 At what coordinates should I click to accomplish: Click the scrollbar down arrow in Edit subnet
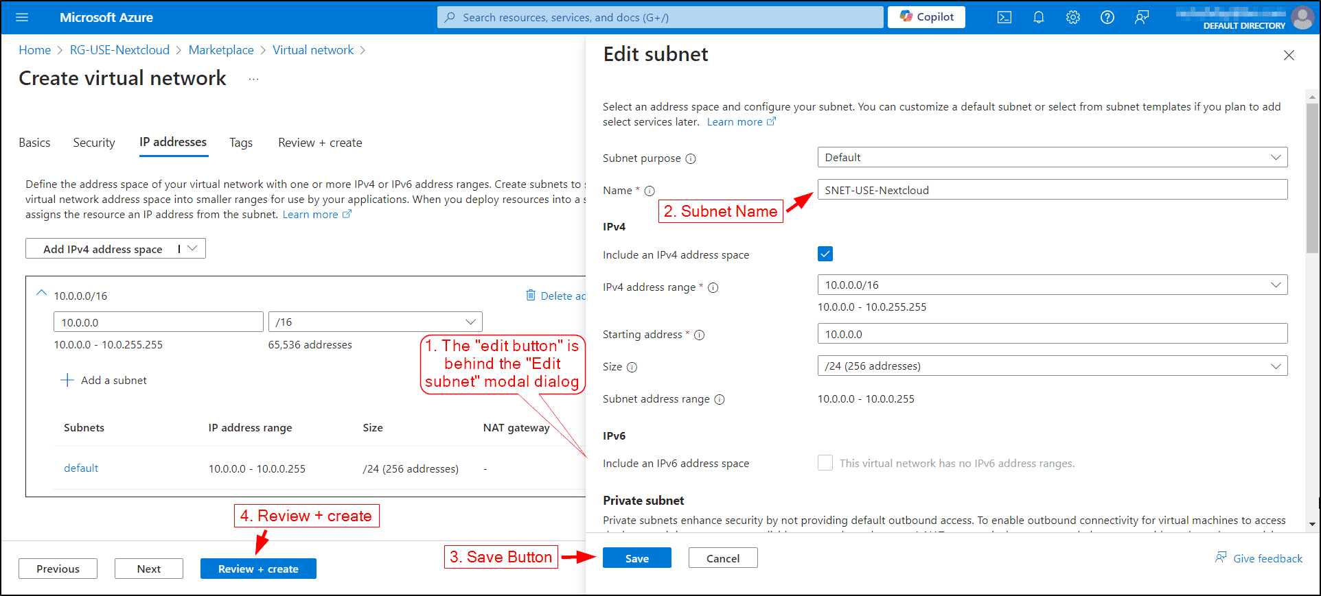coord(1312,524)
